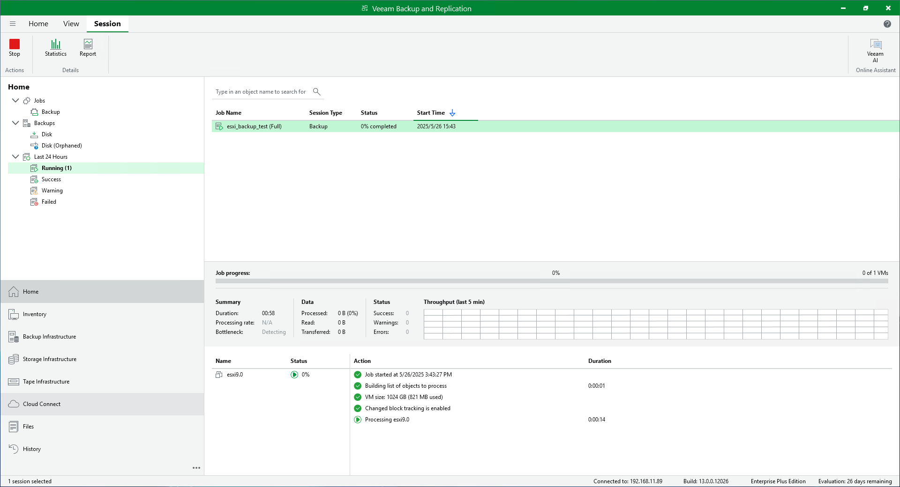900x487 pixels.
Task: Launch Veeam AI online assistant
Action: coord(875,51)
